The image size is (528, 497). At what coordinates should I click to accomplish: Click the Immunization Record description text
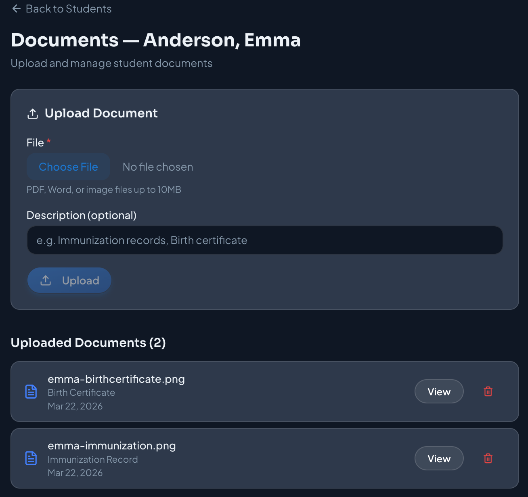pyautogui.click(x=93, y=459)
